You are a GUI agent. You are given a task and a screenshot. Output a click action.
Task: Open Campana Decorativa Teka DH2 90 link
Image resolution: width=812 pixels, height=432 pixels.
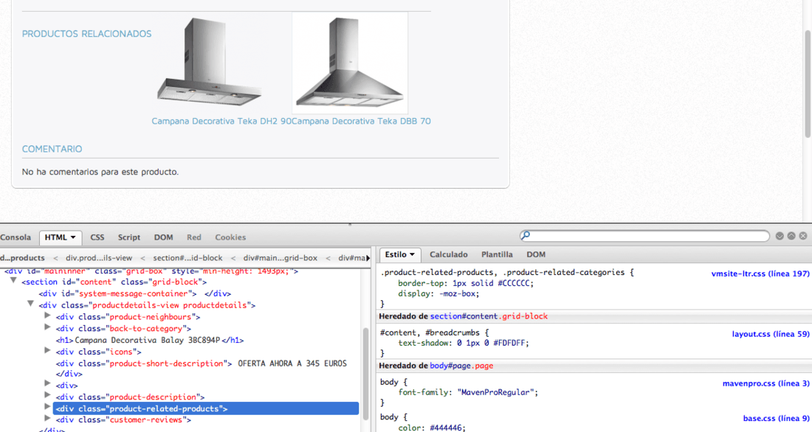[x=221, y=121]
